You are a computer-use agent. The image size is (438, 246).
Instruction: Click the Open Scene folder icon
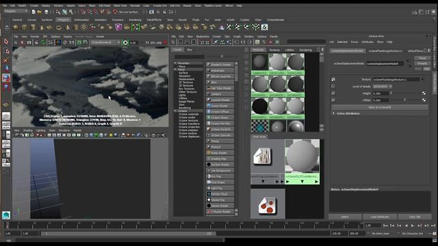[40, 12]
